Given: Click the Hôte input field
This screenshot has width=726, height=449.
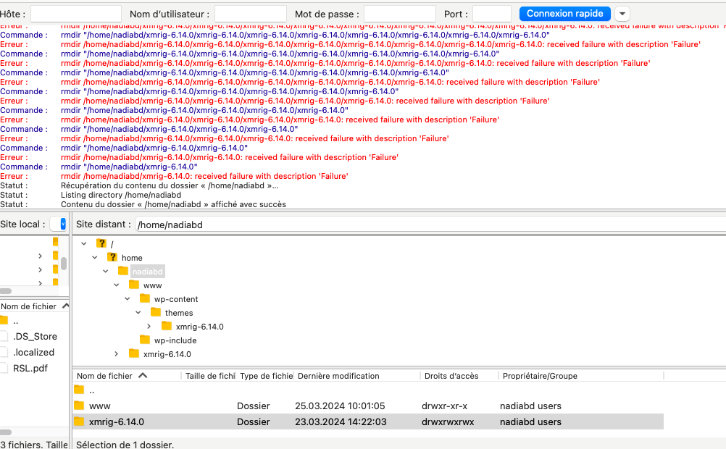Looking at the screenshot, I should (x=76, y=14).
